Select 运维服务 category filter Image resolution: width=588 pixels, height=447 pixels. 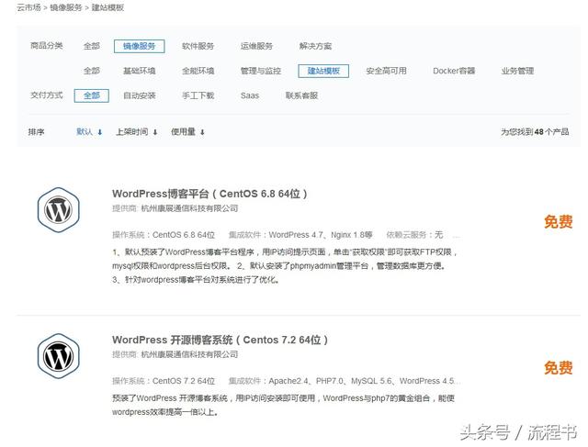tap(256, 46)
